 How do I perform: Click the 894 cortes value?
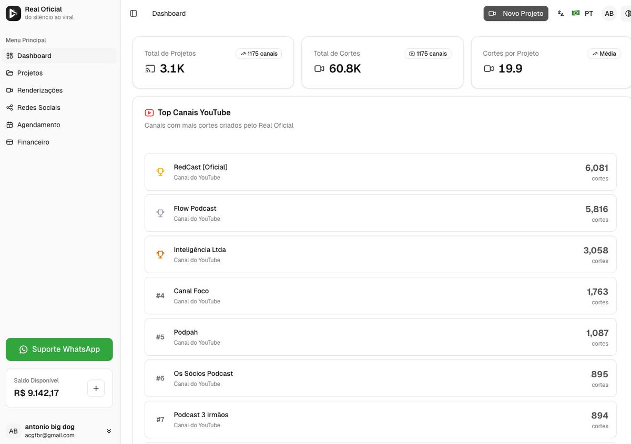coord(599,416)
